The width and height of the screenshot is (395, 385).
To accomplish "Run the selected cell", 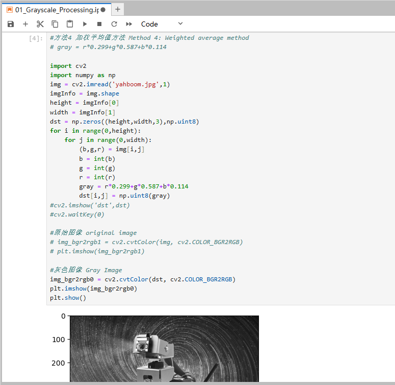I will tap(85, 24).
